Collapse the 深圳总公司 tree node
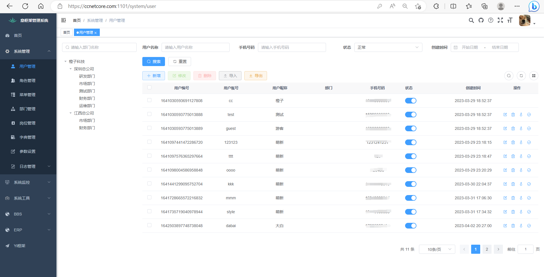The height and width of the screenshot is (277, 544). click(x=71, y=69)
